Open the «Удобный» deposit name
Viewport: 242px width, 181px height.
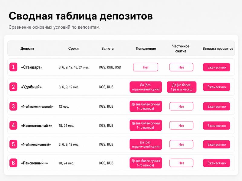coord(31,87)
